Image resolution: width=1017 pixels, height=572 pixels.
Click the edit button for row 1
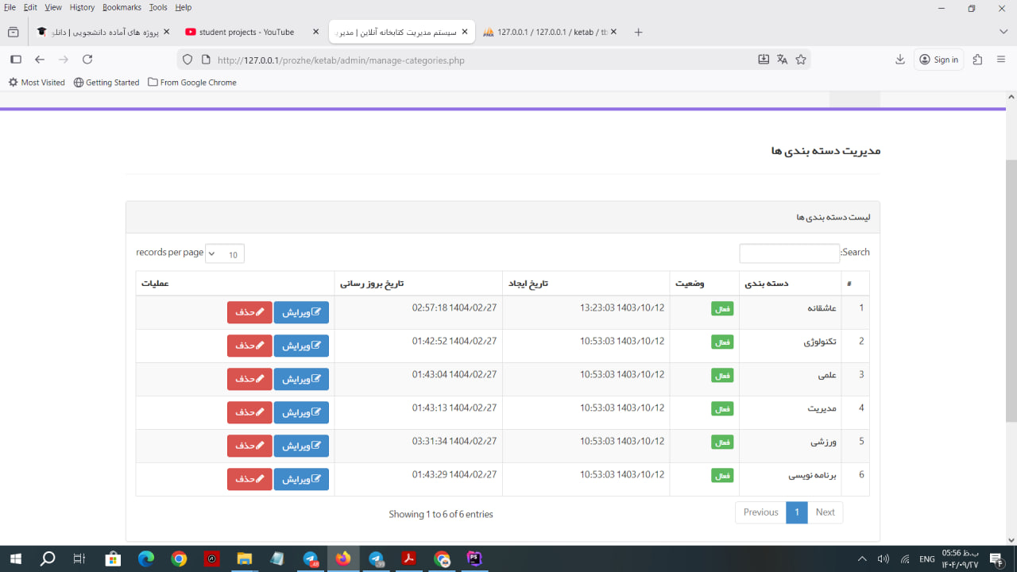click(x=301, y=312)
